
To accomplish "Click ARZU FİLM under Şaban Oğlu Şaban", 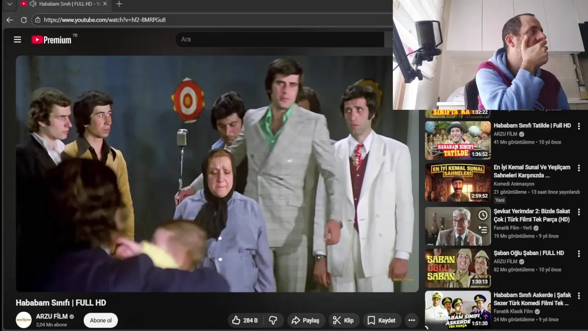I will [505, 262].
